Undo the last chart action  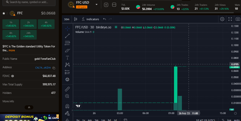point(105,19)
